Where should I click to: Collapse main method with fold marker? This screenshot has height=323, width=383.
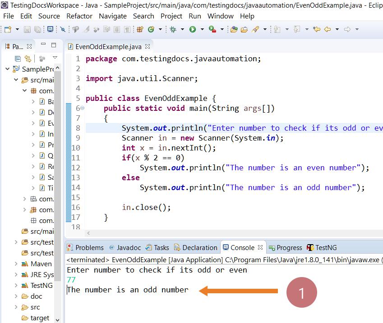tap(83, 108)
